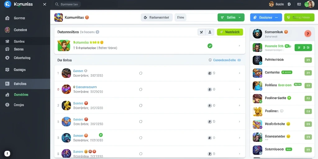318x159 pixels.
Task: Click green square button on Soantdoooc row
Action: tap(308, 150)
